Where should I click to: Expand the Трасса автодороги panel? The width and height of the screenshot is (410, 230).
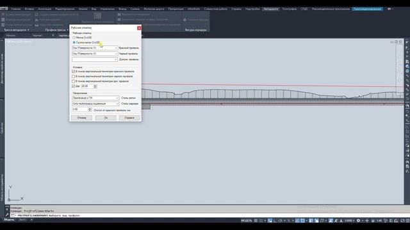click(17, 30)
